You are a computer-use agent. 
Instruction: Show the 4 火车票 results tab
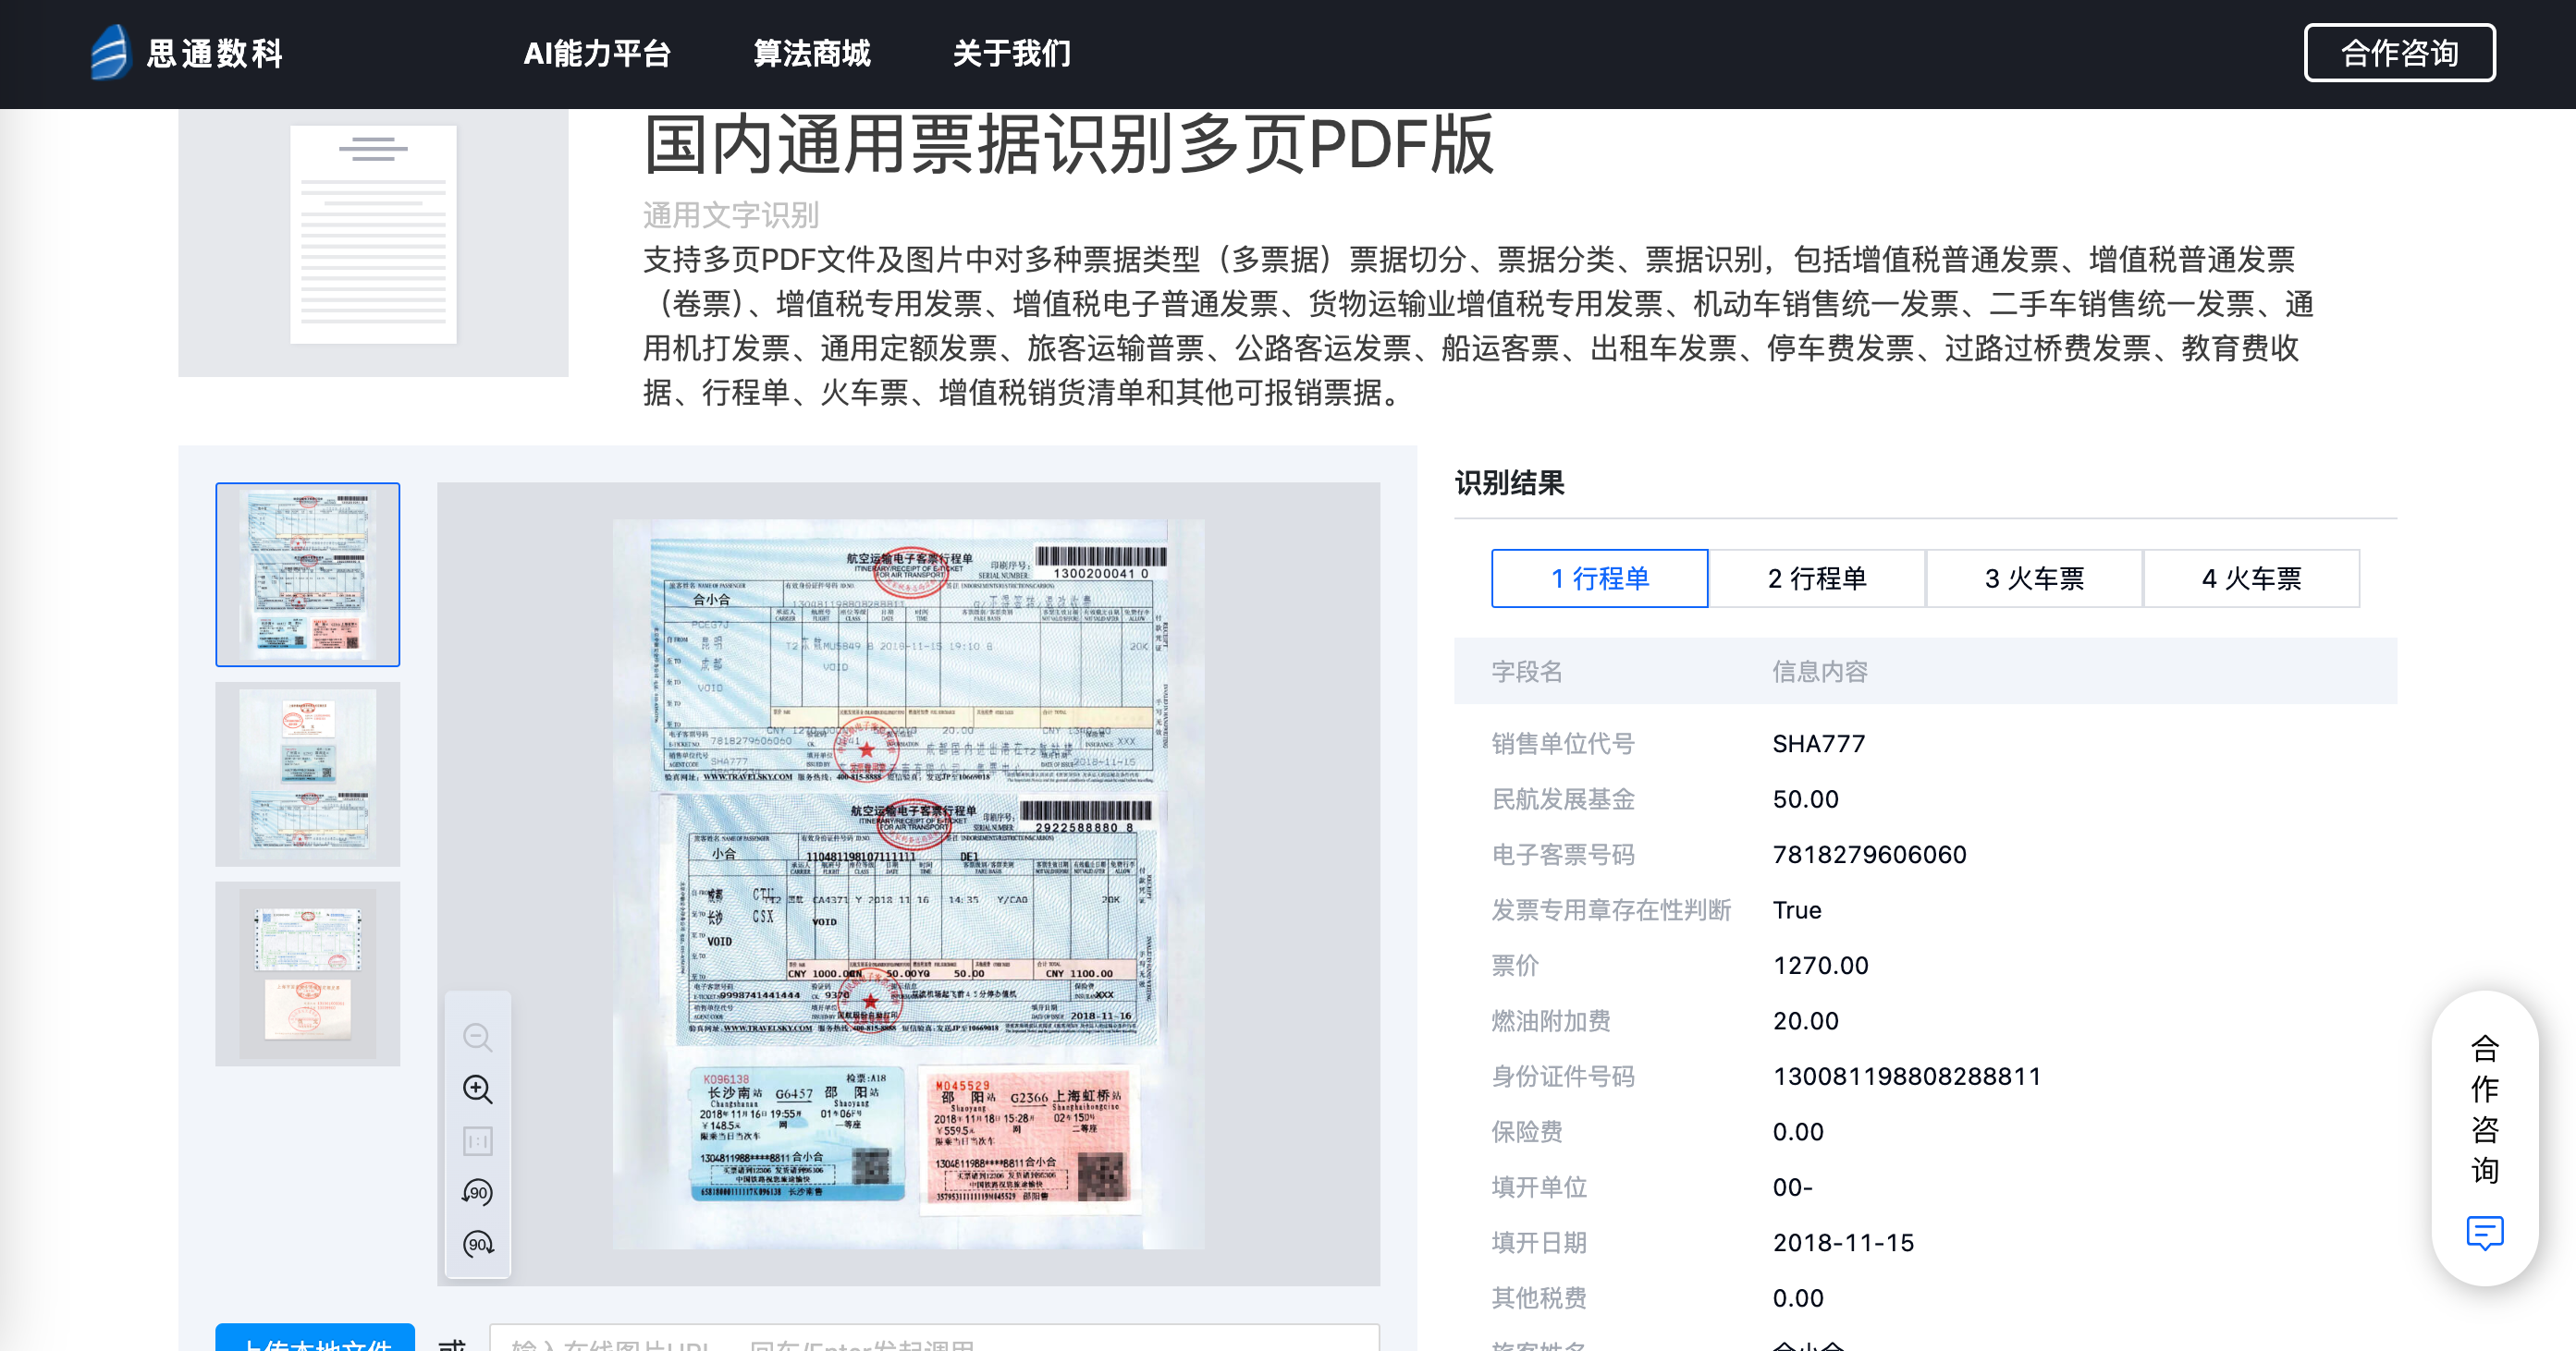2250,578
